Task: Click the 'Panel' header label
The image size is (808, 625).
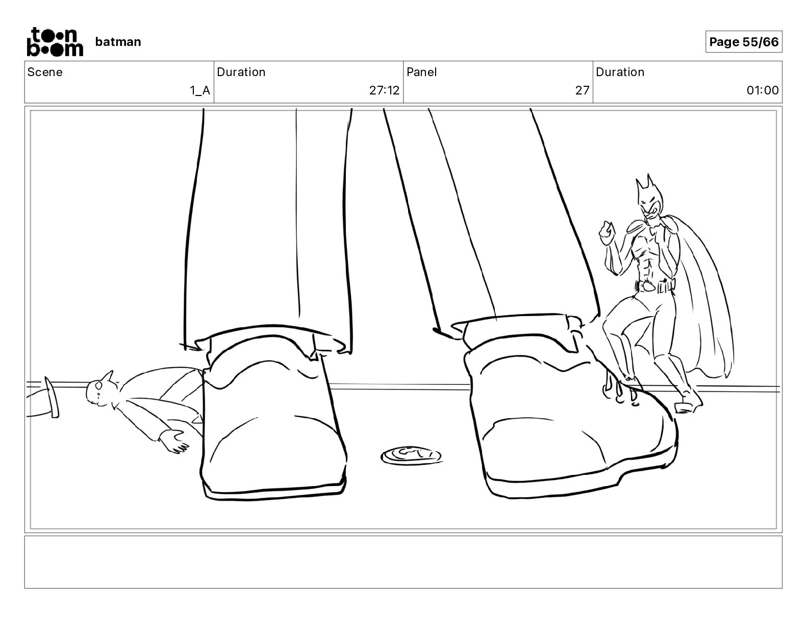Action: 421,72
